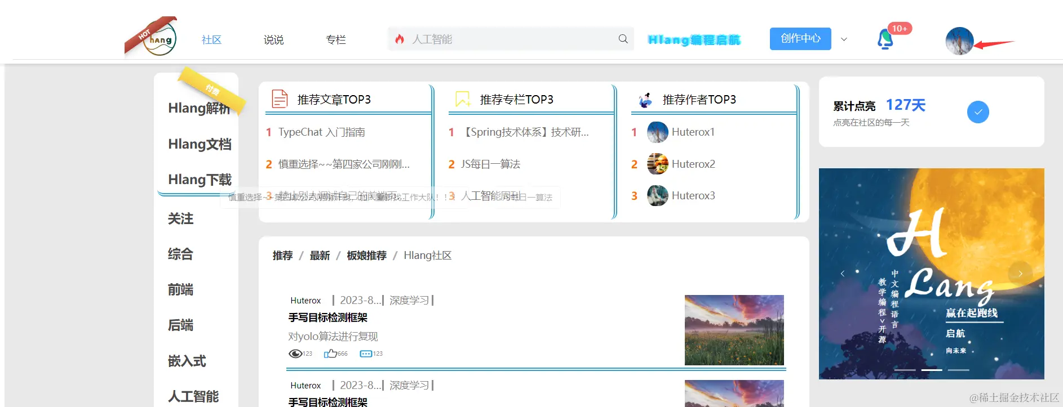Switch to 推荐 feed tab
Viewport: 1063px width, 407px height.
pos(282,256)
